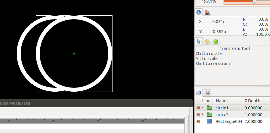Expand the cirlce2 group layer

tap(203, 114)
